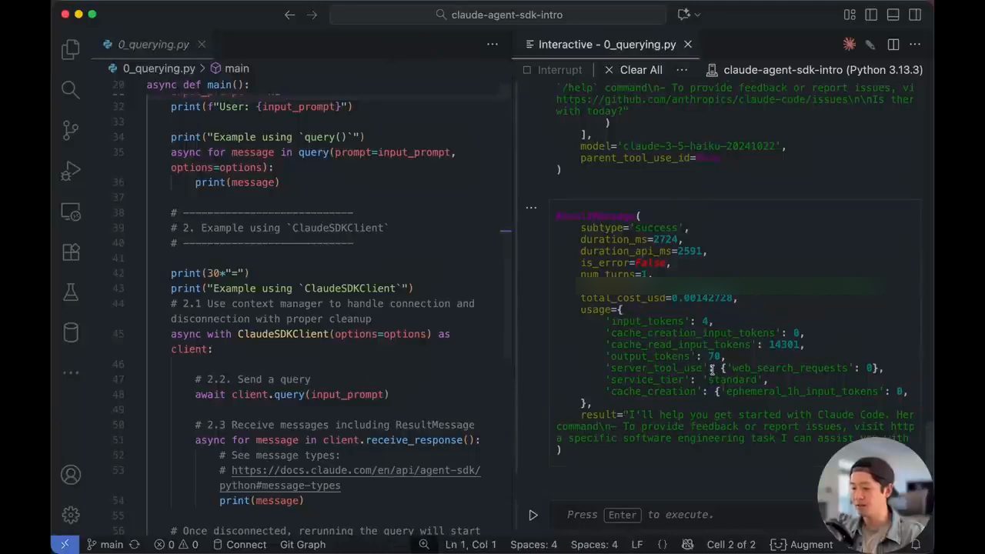Toggle the secondary side bar layout button
The width and height of the screenshot is (985, 554).
[915, 15]
